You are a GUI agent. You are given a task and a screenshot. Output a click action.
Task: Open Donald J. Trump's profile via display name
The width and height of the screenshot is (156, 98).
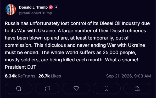(x=33, y=7)
